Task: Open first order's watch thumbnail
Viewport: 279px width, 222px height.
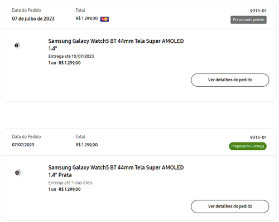Action: pyautogui.click(x=17, y=45)
